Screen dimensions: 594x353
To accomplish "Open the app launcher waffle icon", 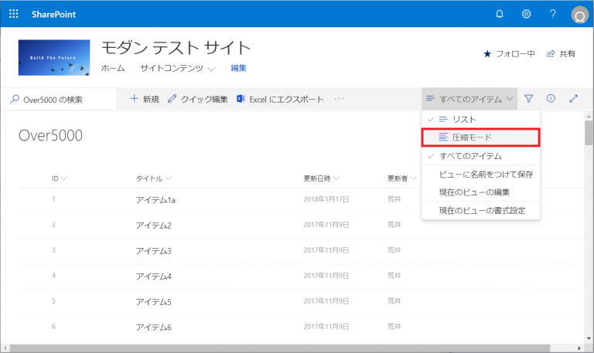I will coord(14,14).
